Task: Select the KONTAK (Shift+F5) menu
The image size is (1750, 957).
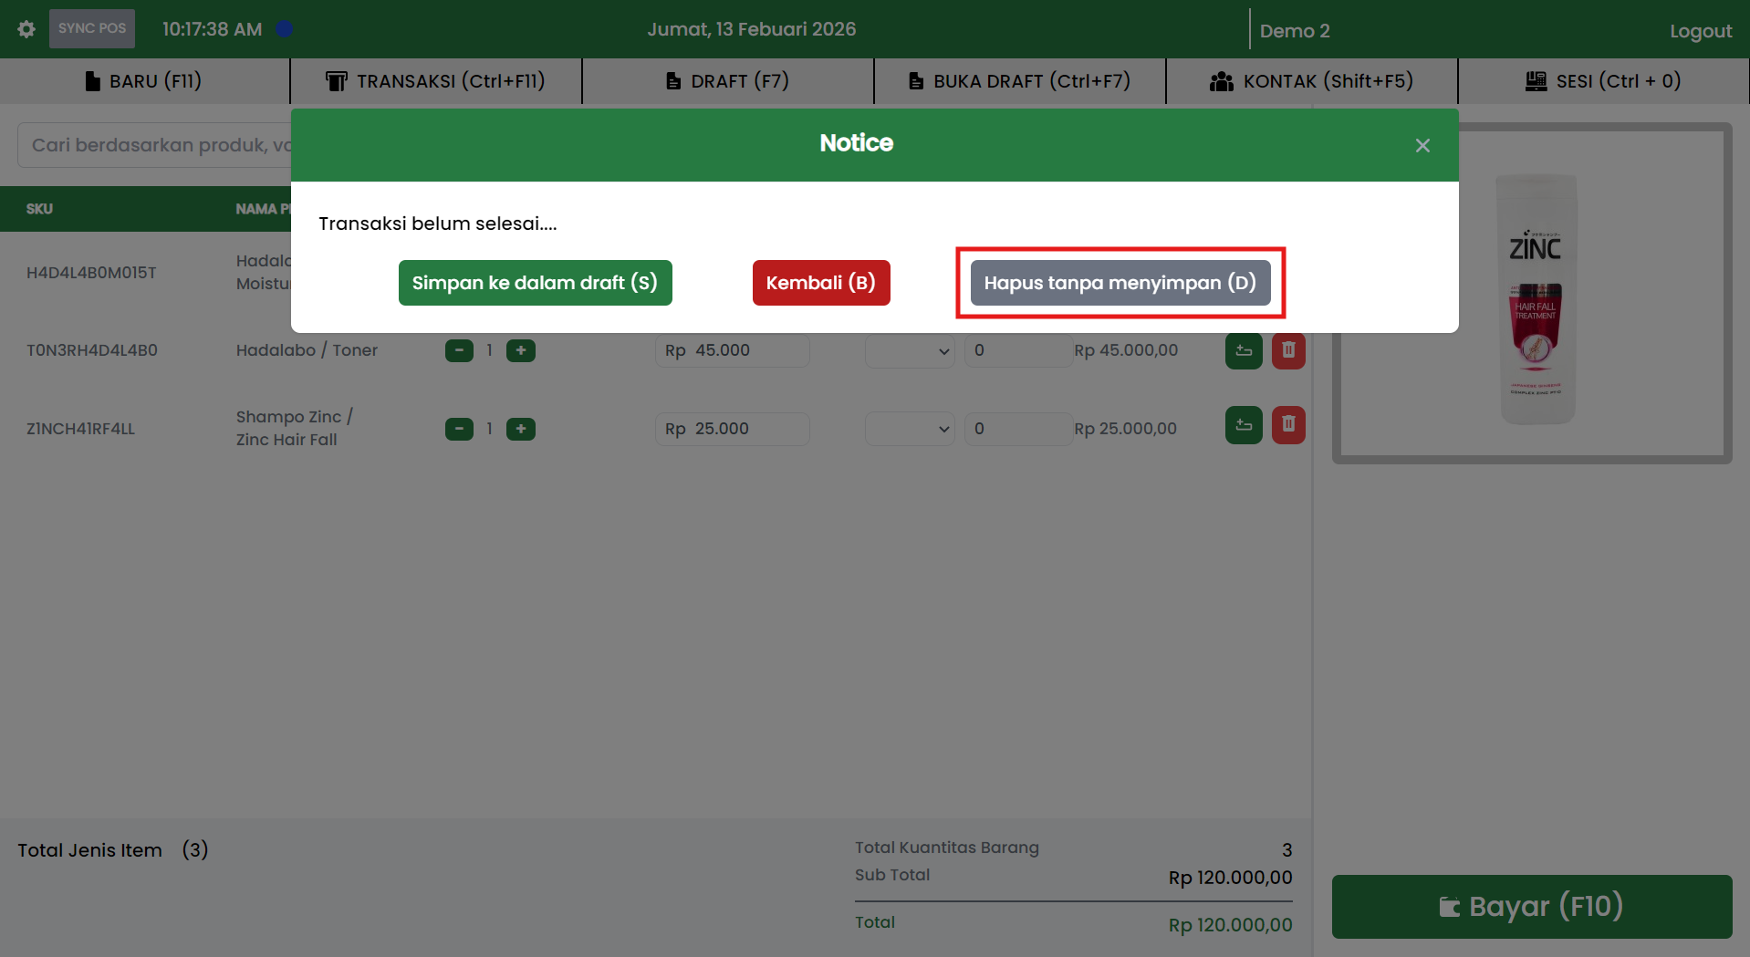Action: (x=1311, y=81)
